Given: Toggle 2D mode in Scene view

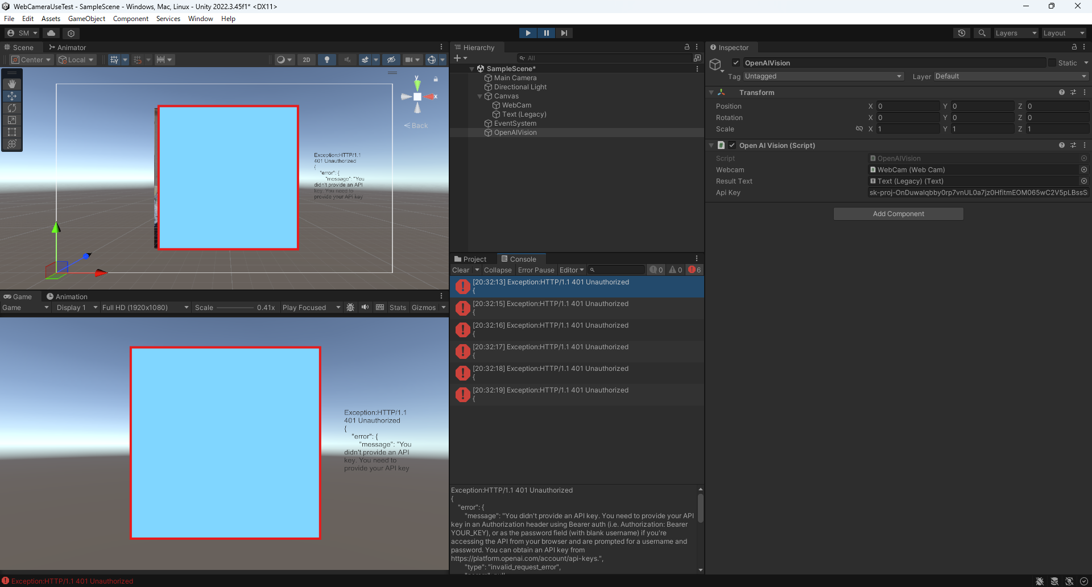Looking at the screenshot, I should [307, 60].
